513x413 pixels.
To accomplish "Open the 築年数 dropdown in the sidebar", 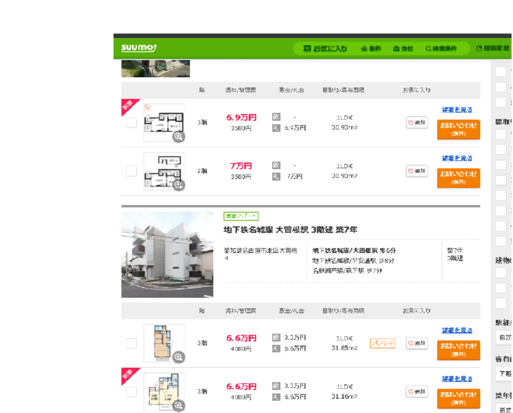I will pos(504,408).
